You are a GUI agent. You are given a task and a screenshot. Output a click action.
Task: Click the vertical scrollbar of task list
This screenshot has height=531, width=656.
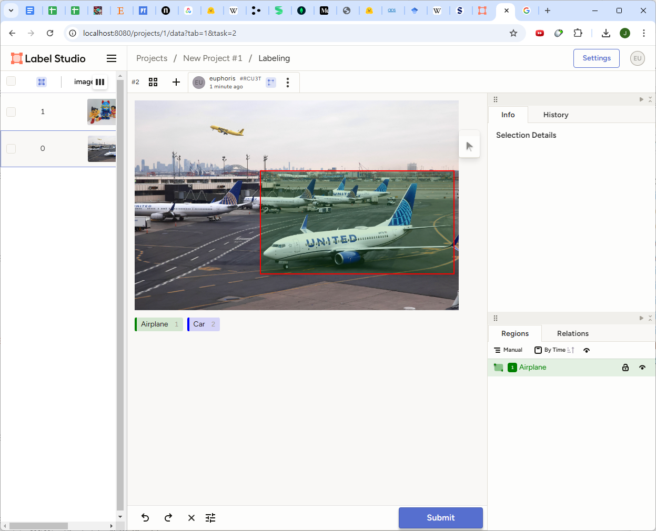click(x=120, y=294)
